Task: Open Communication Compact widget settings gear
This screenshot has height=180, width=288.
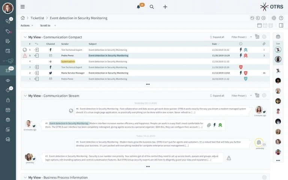Action: tap(264, 37)
